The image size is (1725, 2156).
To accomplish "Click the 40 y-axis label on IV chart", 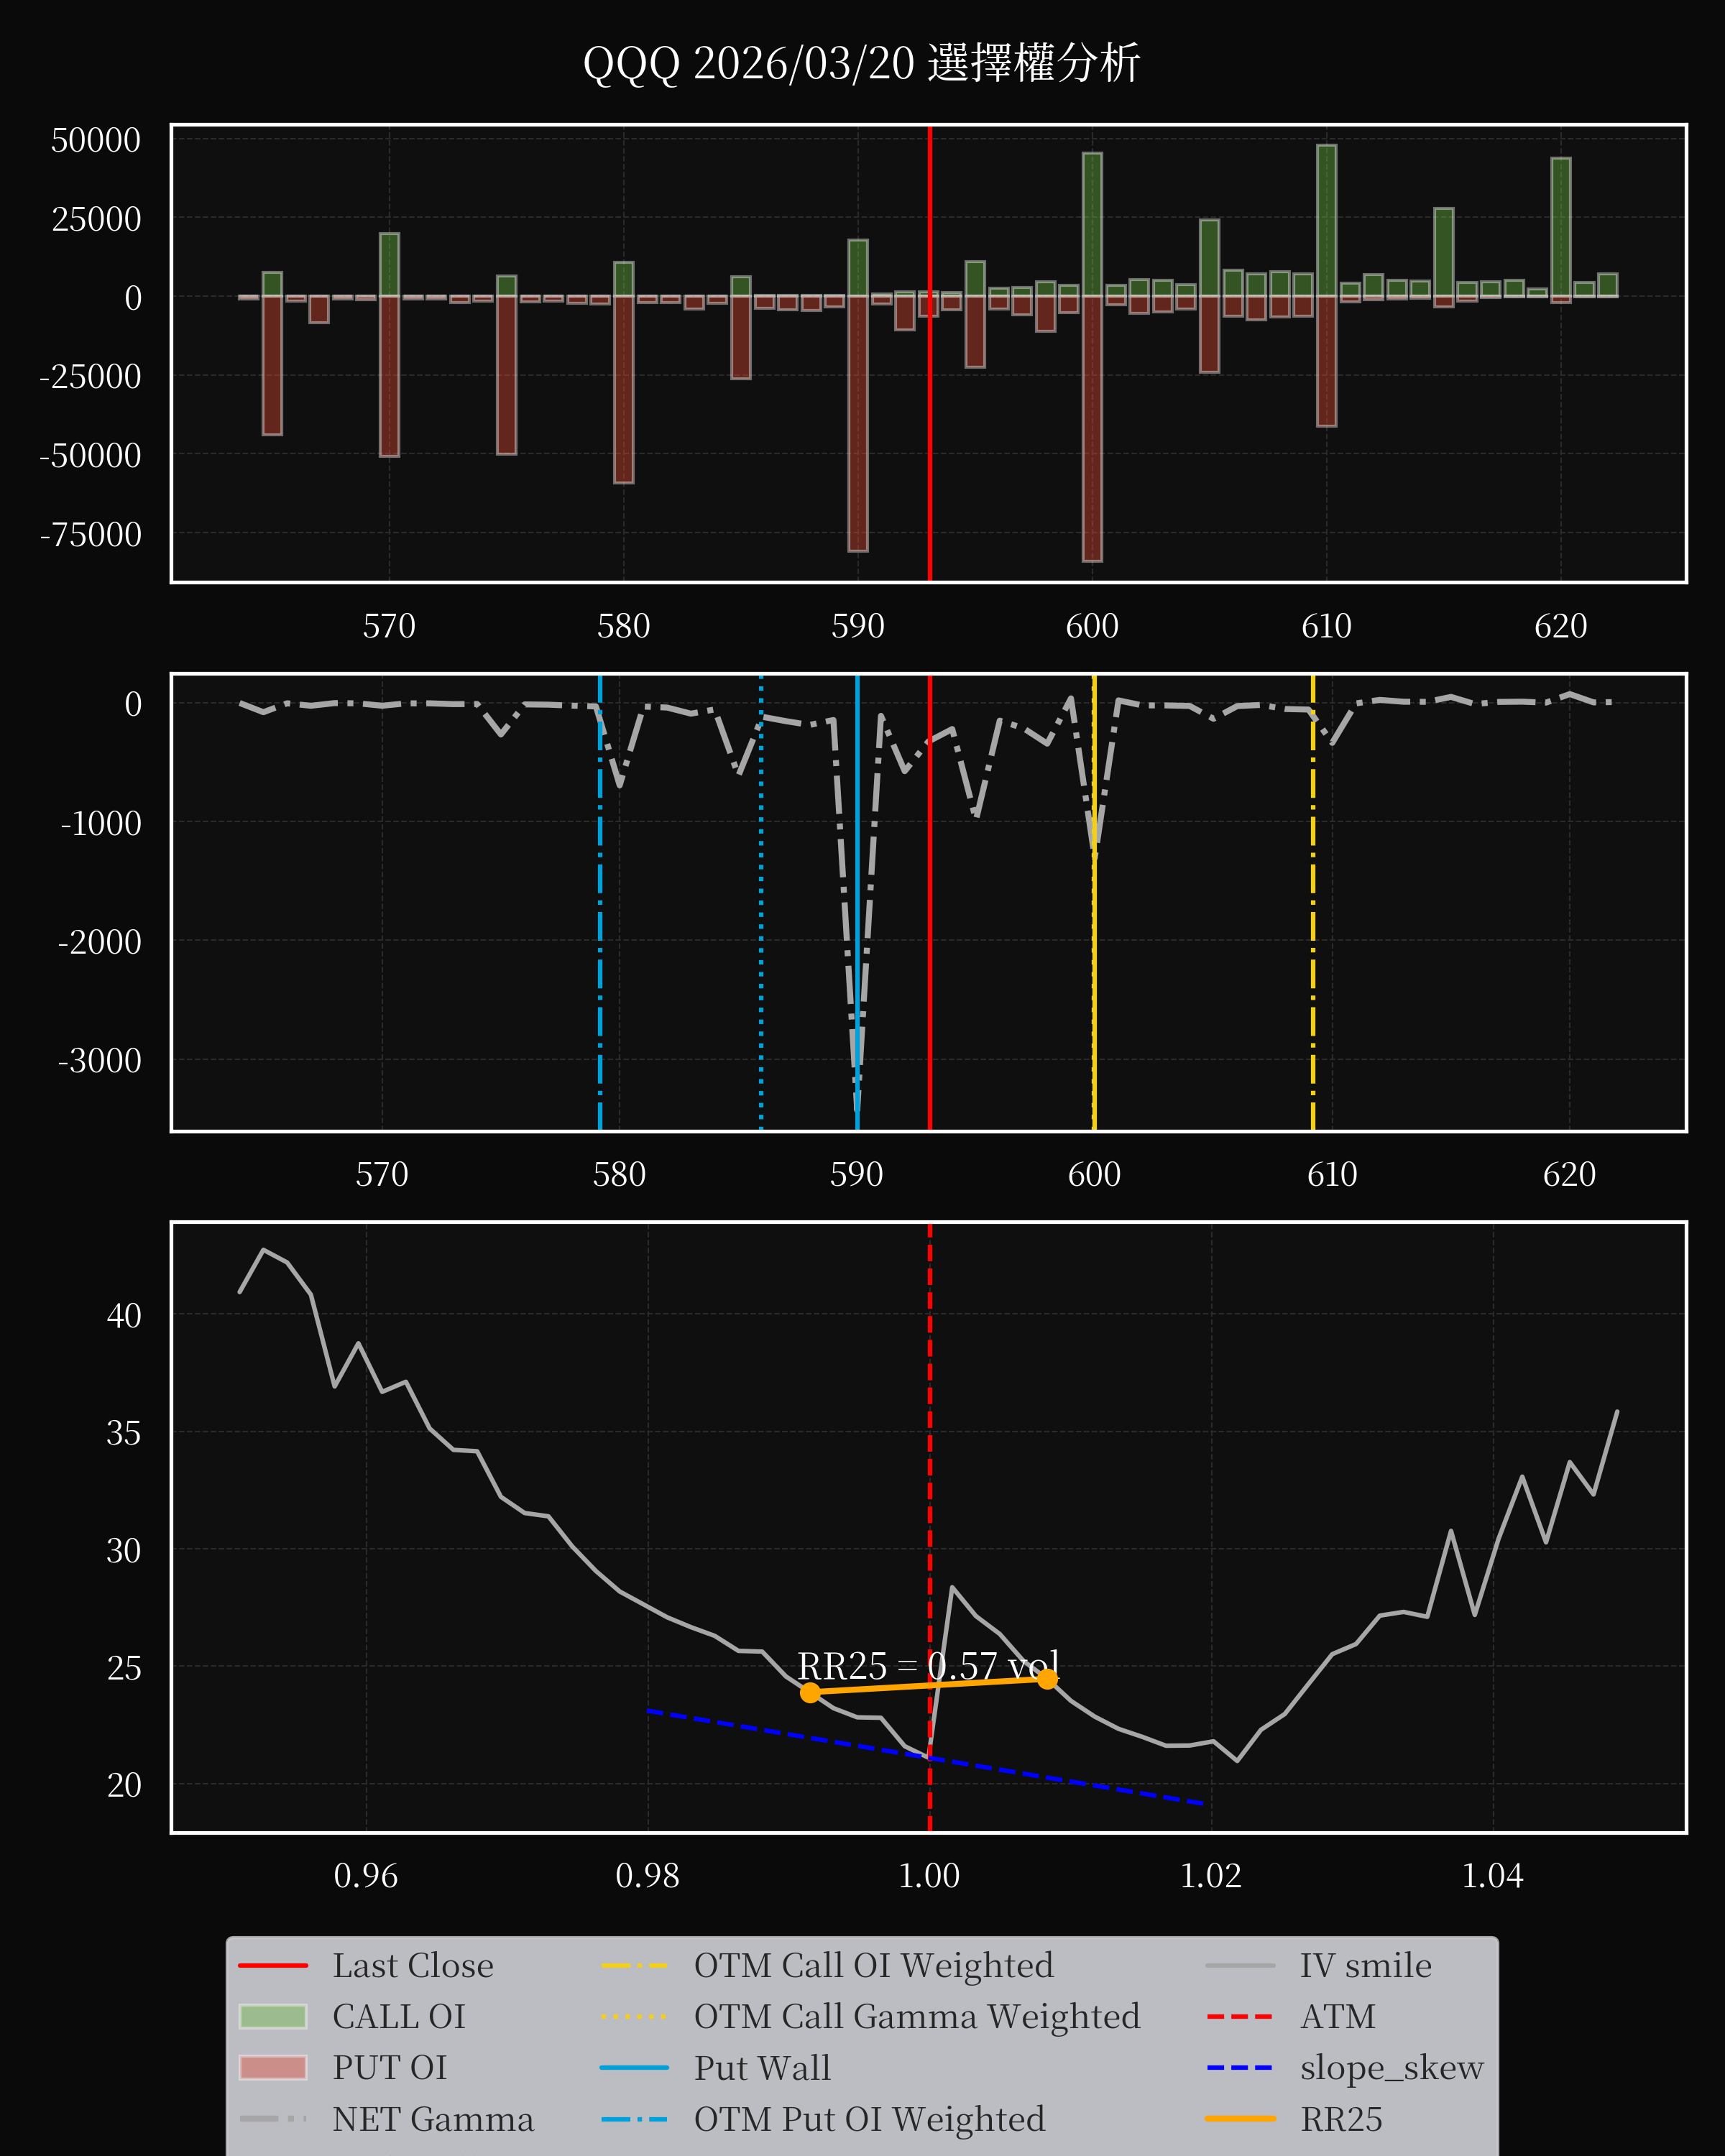I will [x=124, y=1315].
